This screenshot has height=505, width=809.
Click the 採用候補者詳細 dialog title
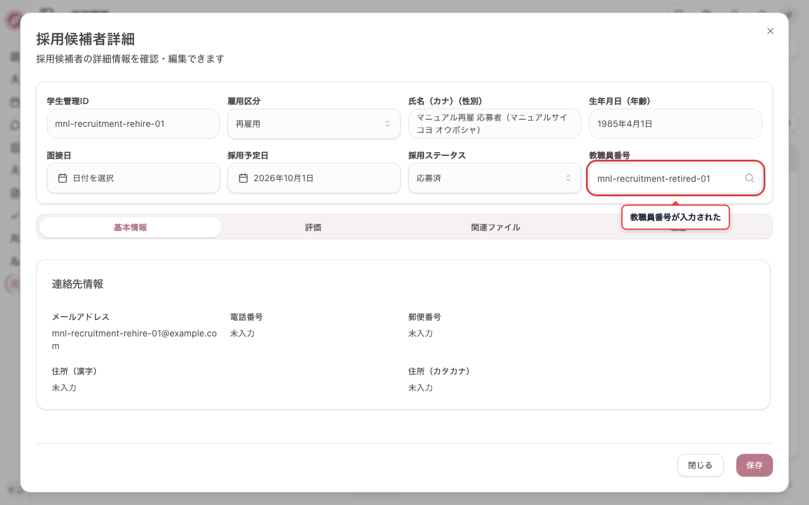[x=85, y=39]
